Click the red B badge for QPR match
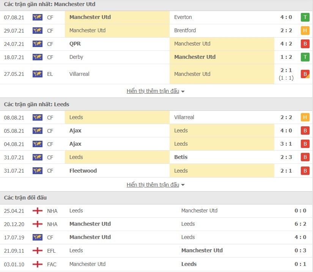Screen dimensions: 313x272 [x=305, y=44]
